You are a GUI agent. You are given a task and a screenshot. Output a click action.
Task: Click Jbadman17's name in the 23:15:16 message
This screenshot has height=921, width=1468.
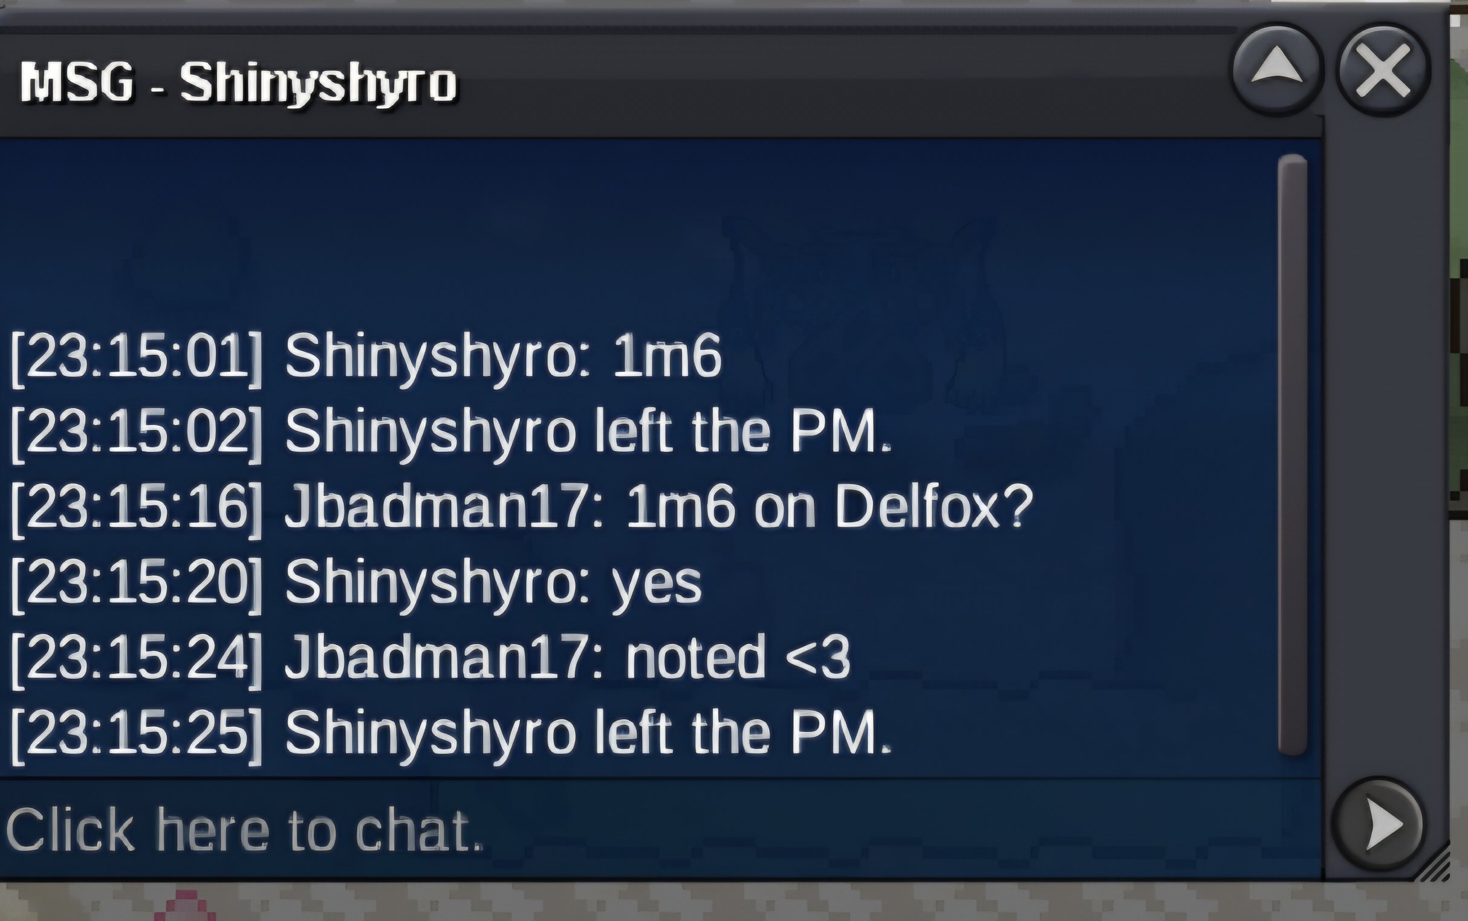point(437,508)
